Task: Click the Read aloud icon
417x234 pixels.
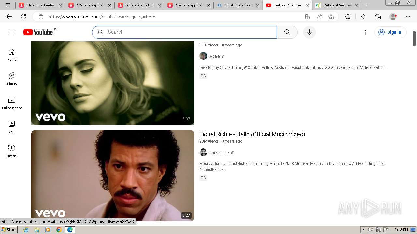Action: pyautogui.click(x=319, y=17)
